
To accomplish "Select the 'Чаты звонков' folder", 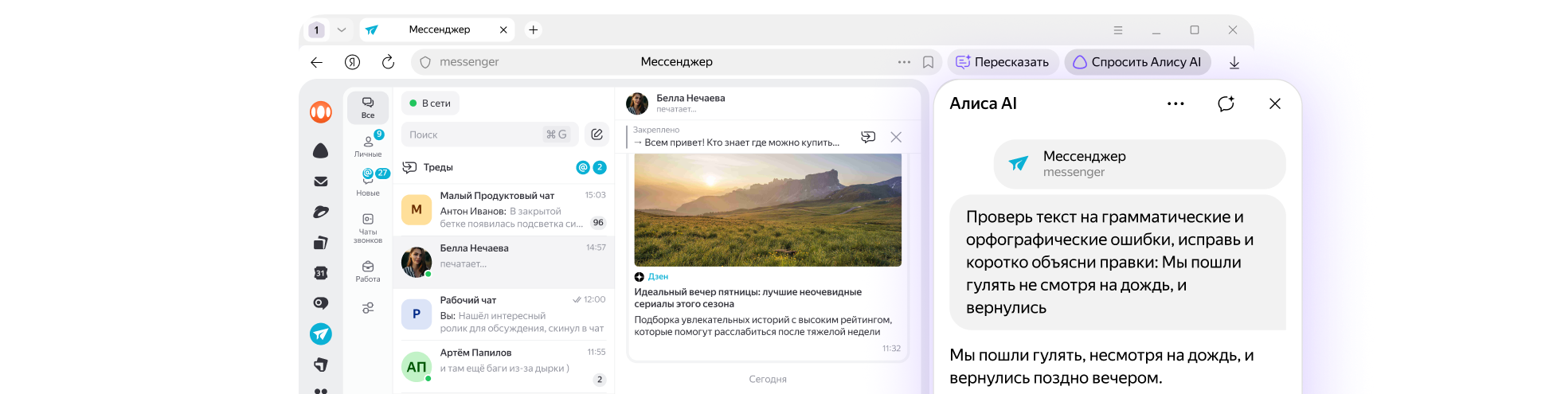I will [368, 228].
